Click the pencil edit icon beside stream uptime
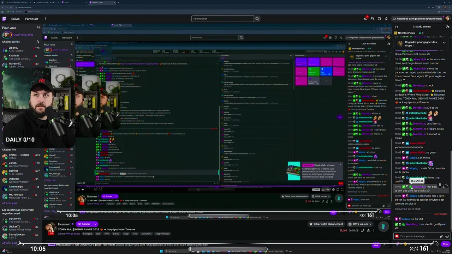 click(x=362, y=231)
